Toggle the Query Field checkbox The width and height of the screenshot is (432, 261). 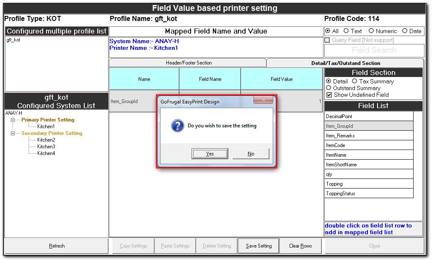(327, 40)
